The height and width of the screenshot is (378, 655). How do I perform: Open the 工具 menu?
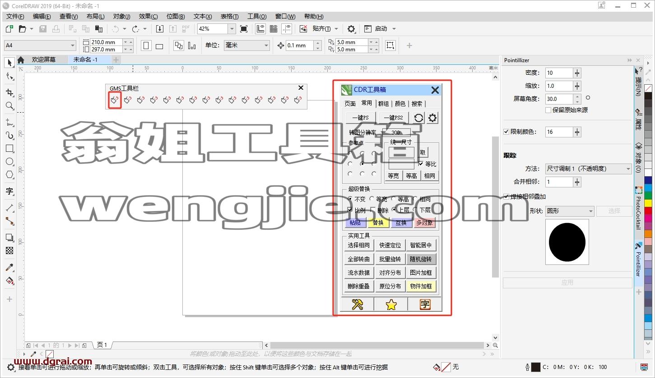point(257,16)
